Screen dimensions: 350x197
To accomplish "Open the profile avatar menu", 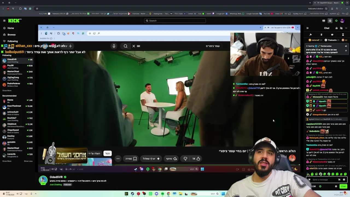I will click(342, 21).
